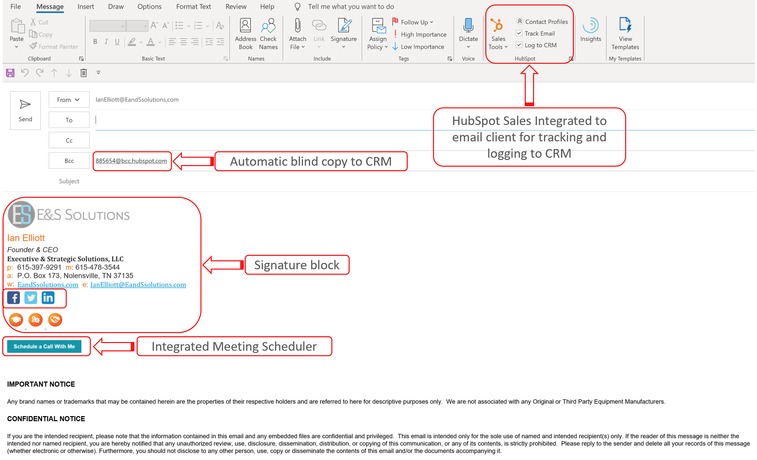Align text left
Screen dimensions: 757x460
[x=172, y=42]
